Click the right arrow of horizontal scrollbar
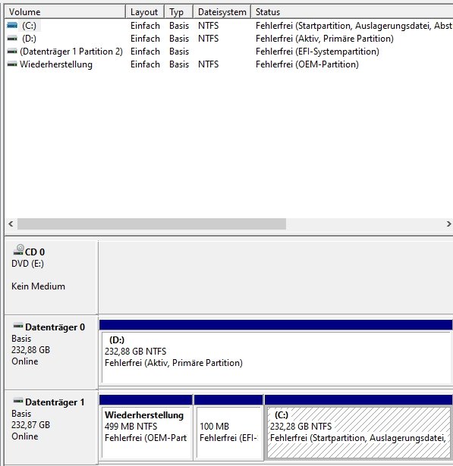Viewport: 453px width, 466px height. (x=448, y=224)
